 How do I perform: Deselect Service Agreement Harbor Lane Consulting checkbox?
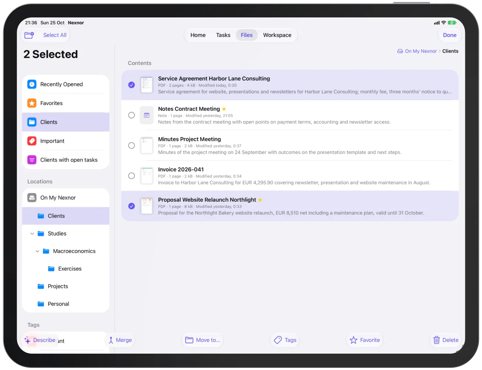(x=132, y=85)
